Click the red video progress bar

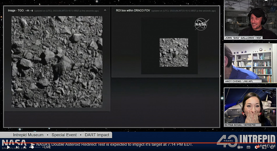coord(132,143)
